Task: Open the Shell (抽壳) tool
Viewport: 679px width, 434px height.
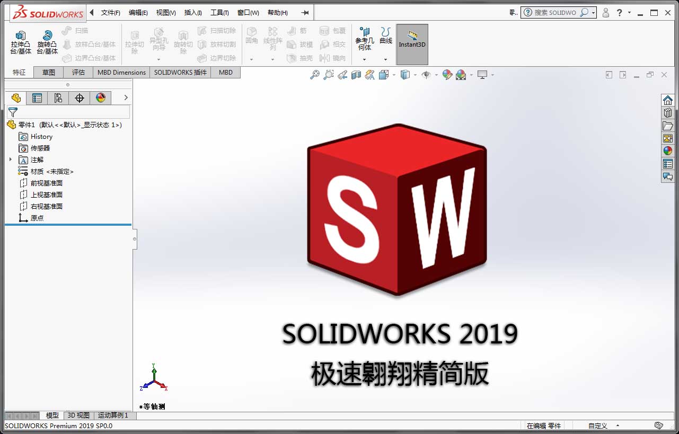Action: coord(302,58)
